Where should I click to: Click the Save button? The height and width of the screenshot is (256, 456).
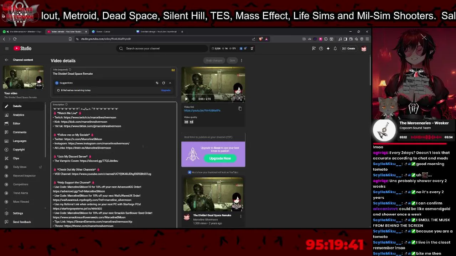click(232, 60)
